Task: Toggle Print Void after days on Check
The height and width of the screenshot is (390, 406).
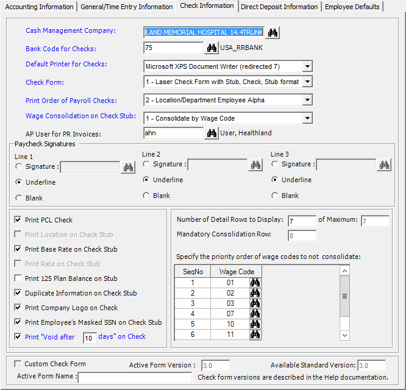Action: 18,337
